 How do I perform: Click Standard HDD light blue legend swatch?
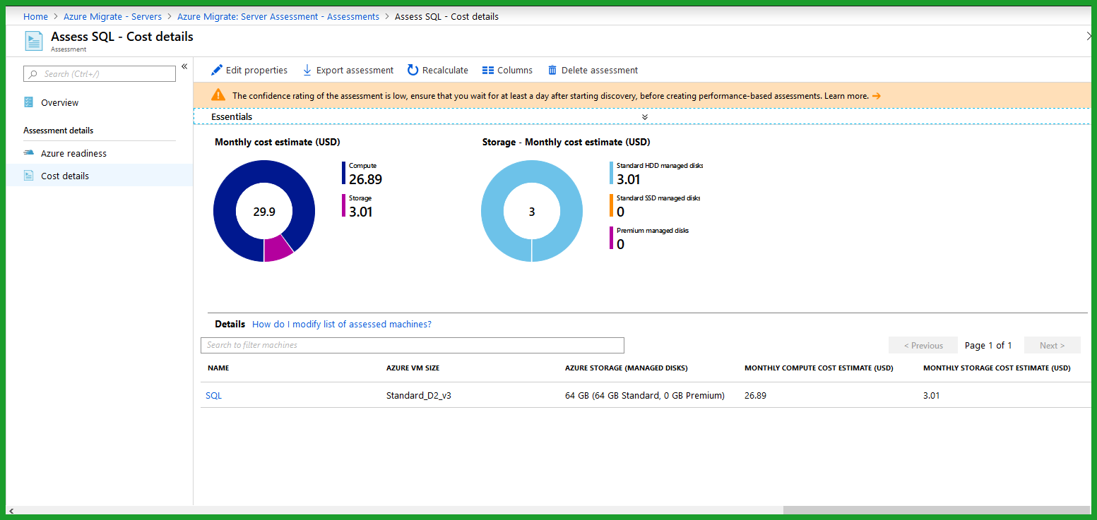612,173
